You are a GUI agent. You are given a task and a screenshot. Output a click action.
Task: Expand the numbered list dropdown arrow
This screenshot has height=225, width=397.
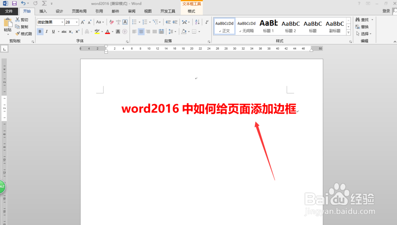[150, 22]
